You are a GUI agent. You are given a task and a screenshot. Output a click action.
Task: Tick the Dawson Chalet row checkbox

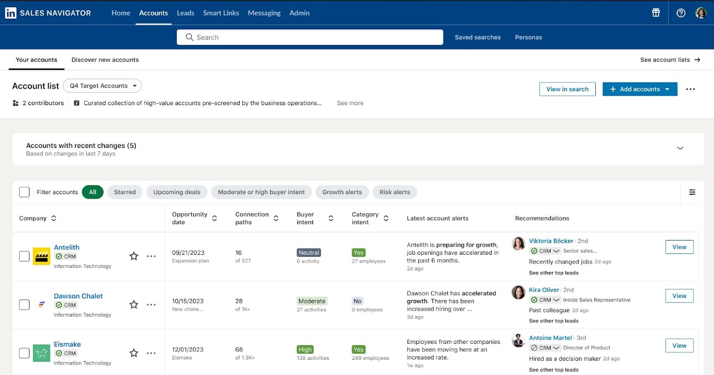click(x=25, y=305)
